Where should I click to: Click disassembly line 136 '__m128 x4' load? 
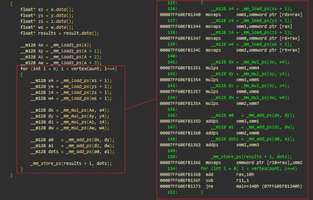pyautogui.click(x=229, y=9)
